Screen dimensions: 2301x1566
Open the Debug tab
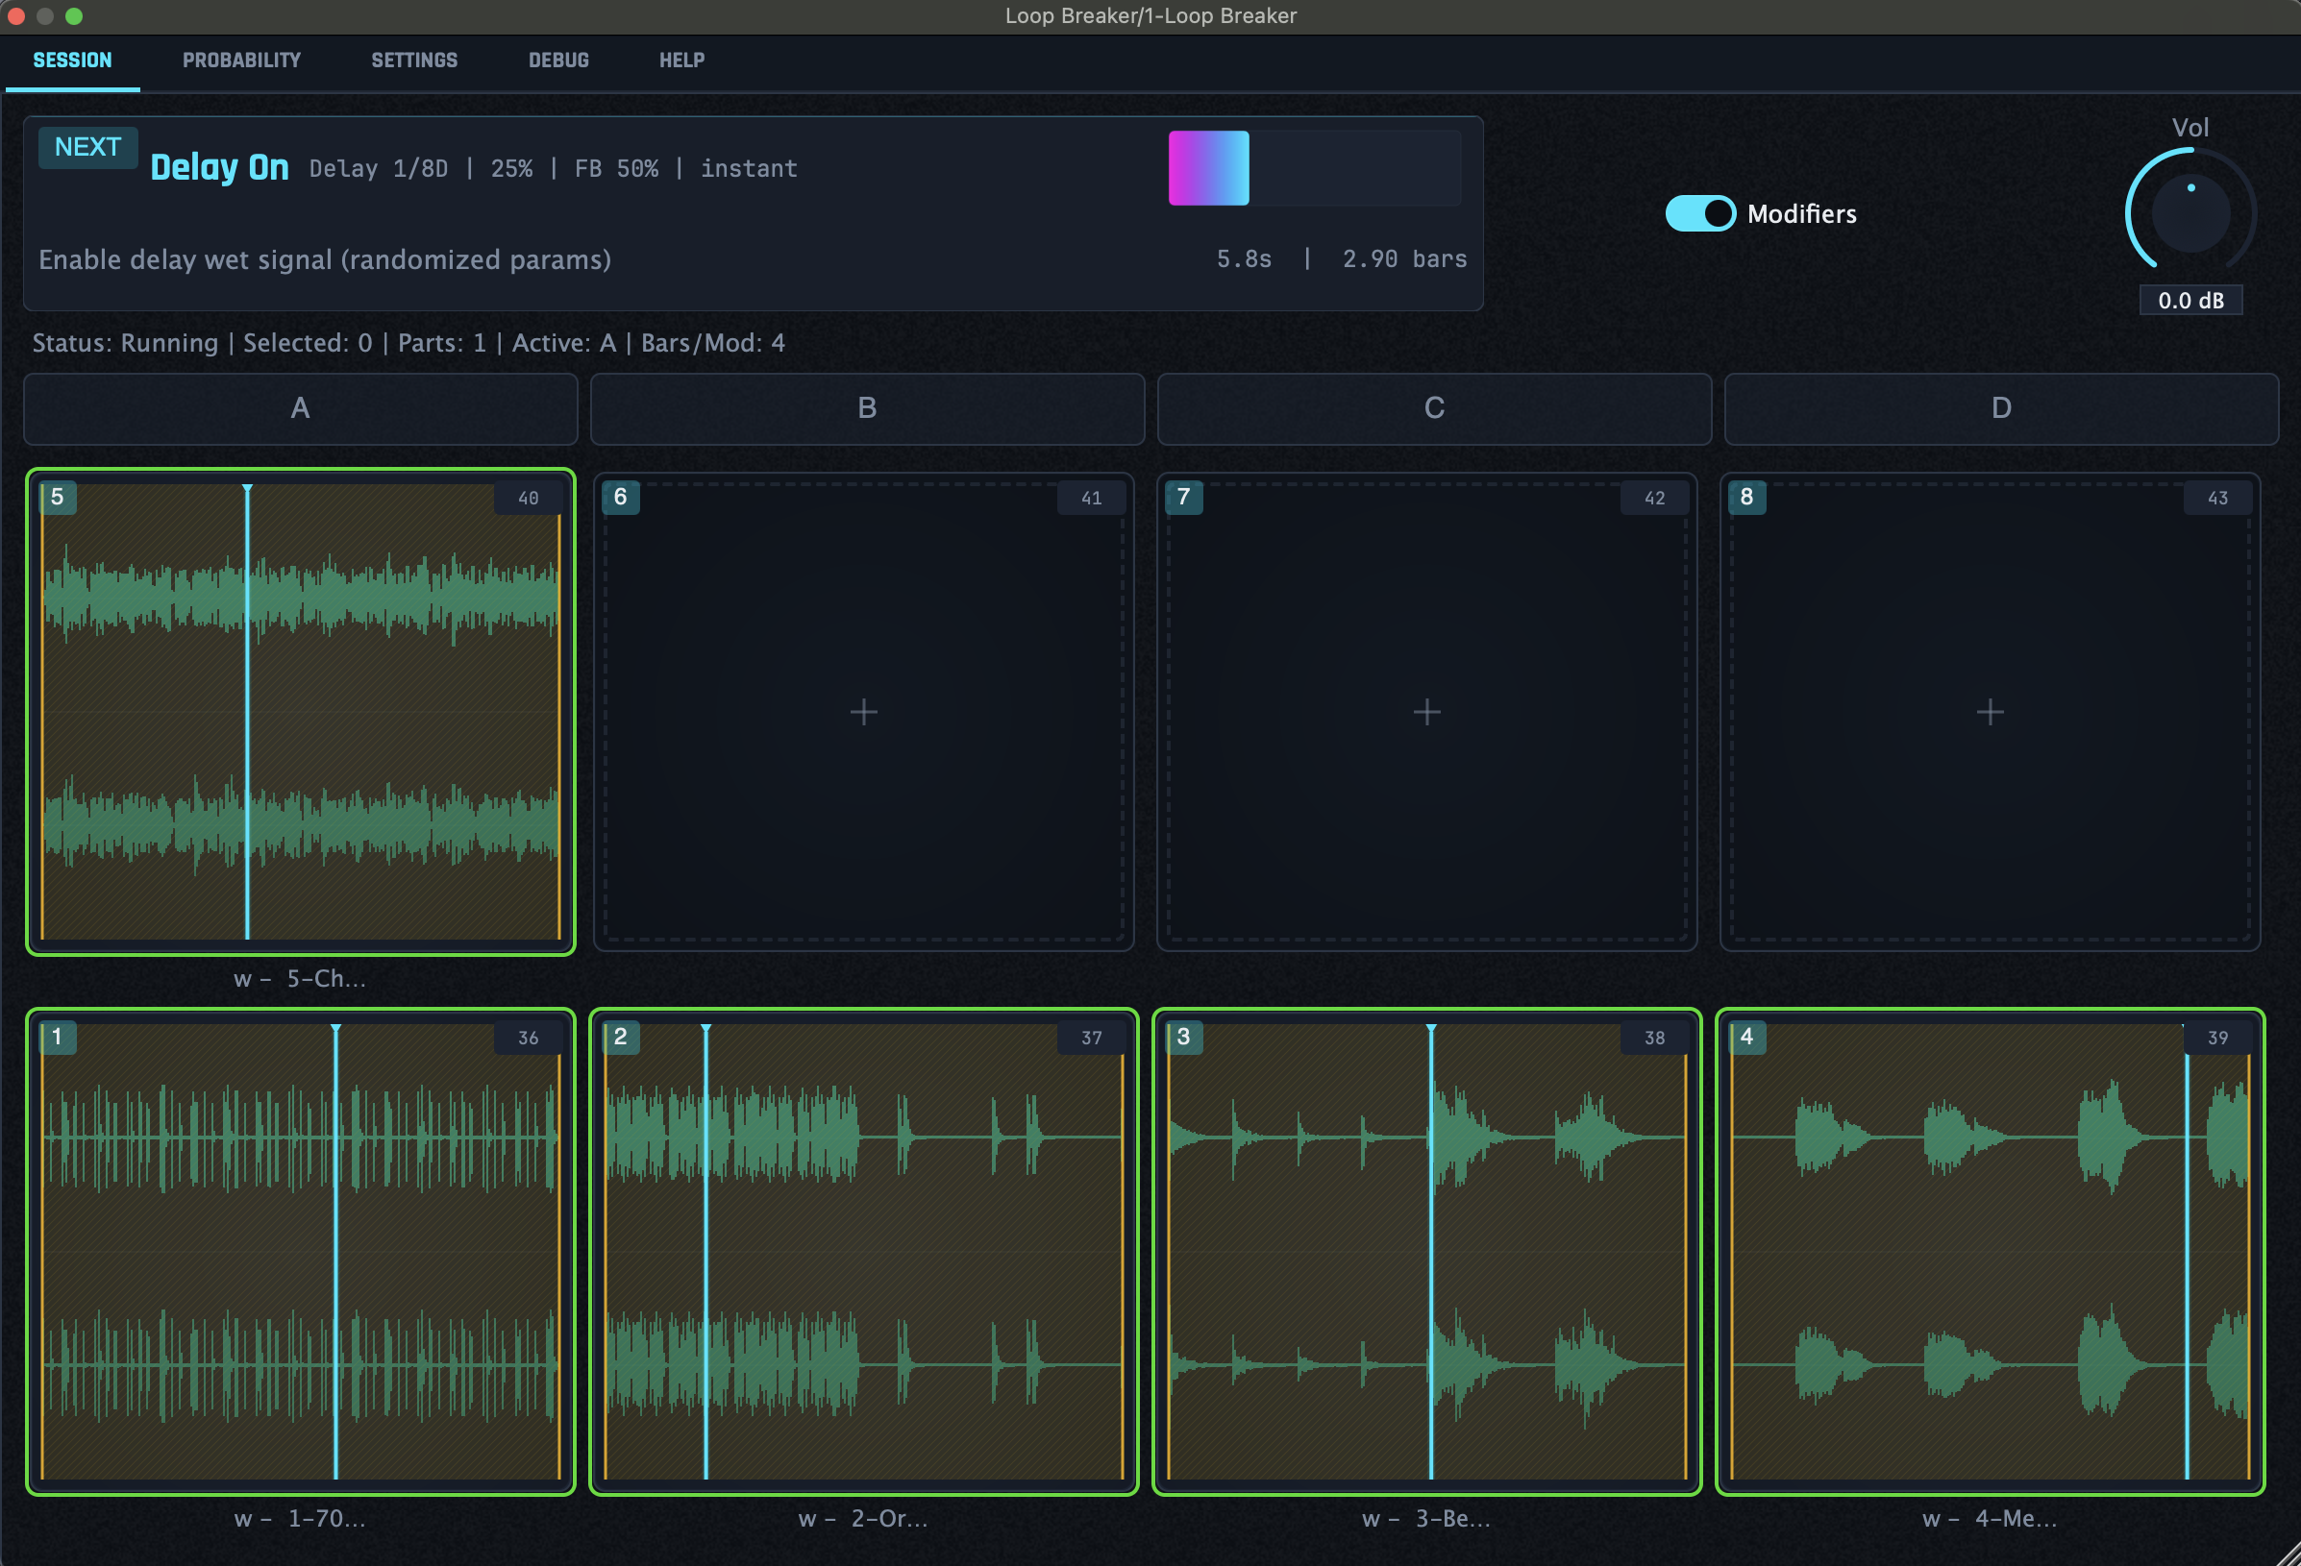(x=557, y=60)
